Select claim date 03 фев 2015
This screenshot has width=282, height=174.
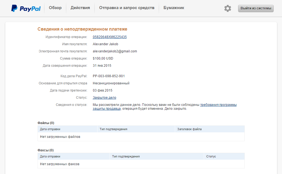click(x=102, y=90)
